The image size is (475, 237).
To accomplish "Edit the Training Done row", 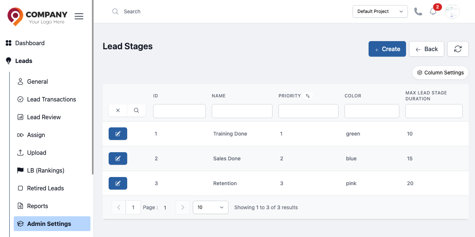I will [118, 134].
